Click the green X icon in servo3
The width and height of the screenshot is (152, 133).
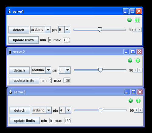pyautogui.click(x=131, y=101)
